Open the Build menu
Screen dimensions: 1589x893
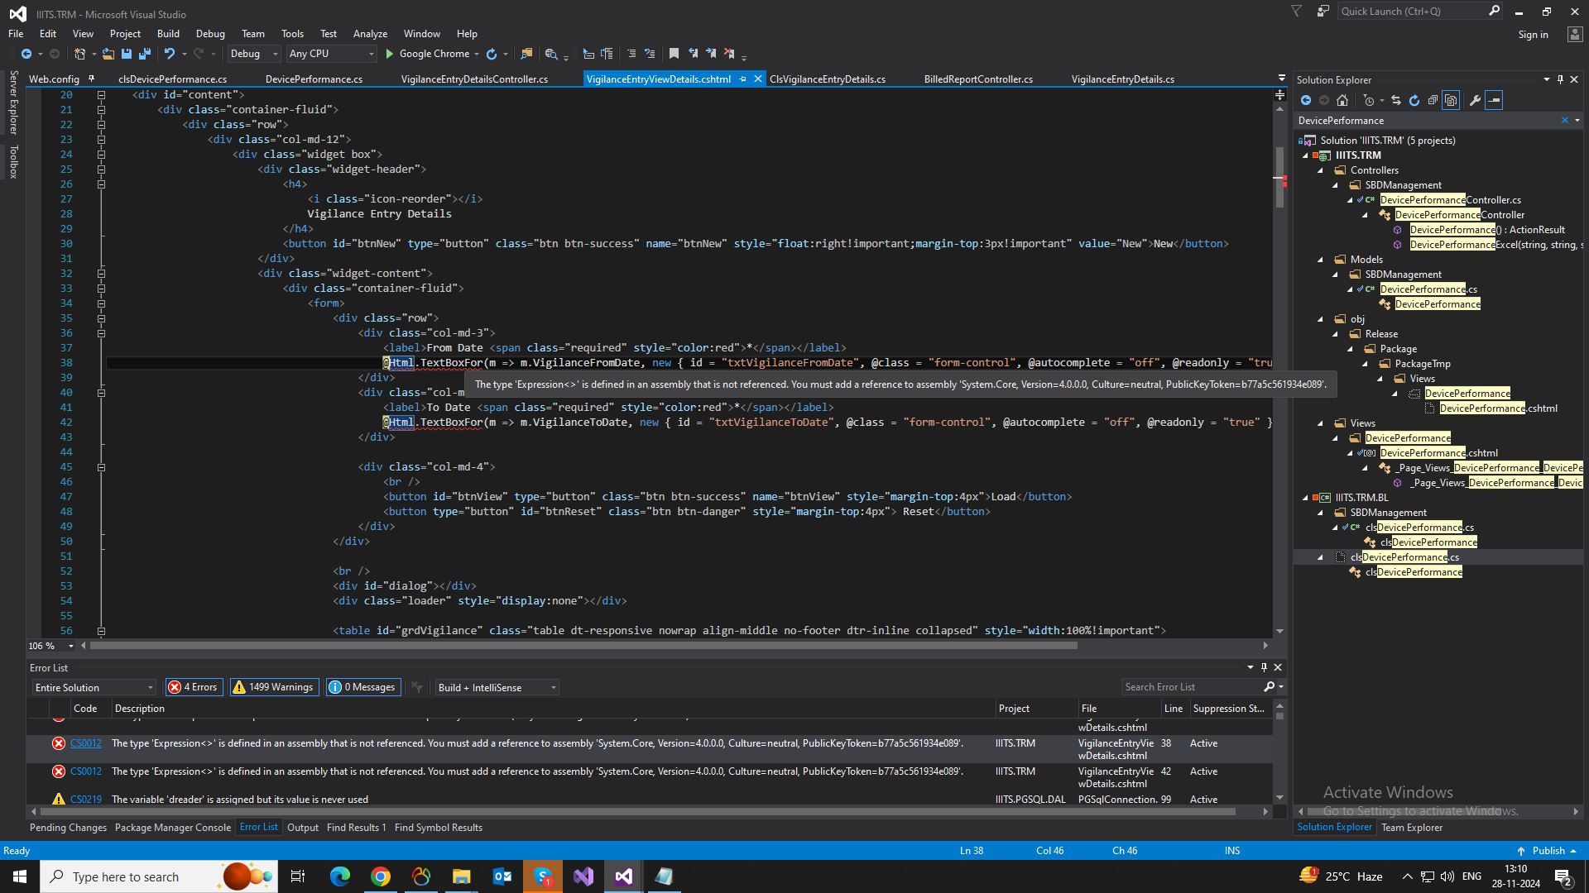[168, 34]
